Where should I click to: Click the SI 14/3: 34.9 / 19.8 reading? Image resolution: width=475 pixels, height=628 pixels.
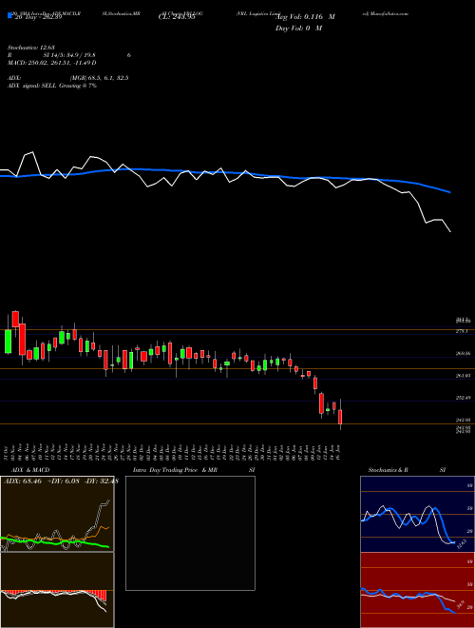coord(69,55)
